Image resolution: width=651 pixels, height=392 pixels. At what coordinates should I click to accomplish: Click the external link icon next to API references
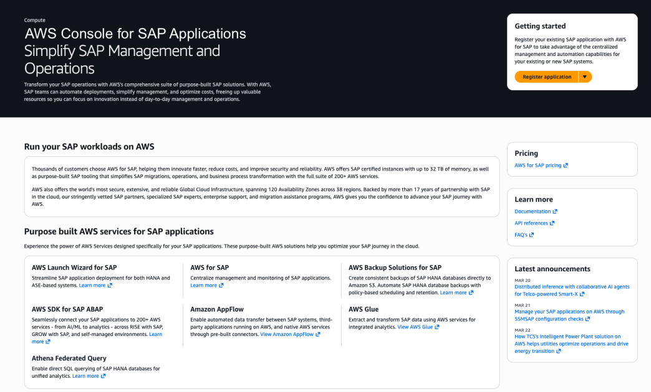(x=552, y=223)
